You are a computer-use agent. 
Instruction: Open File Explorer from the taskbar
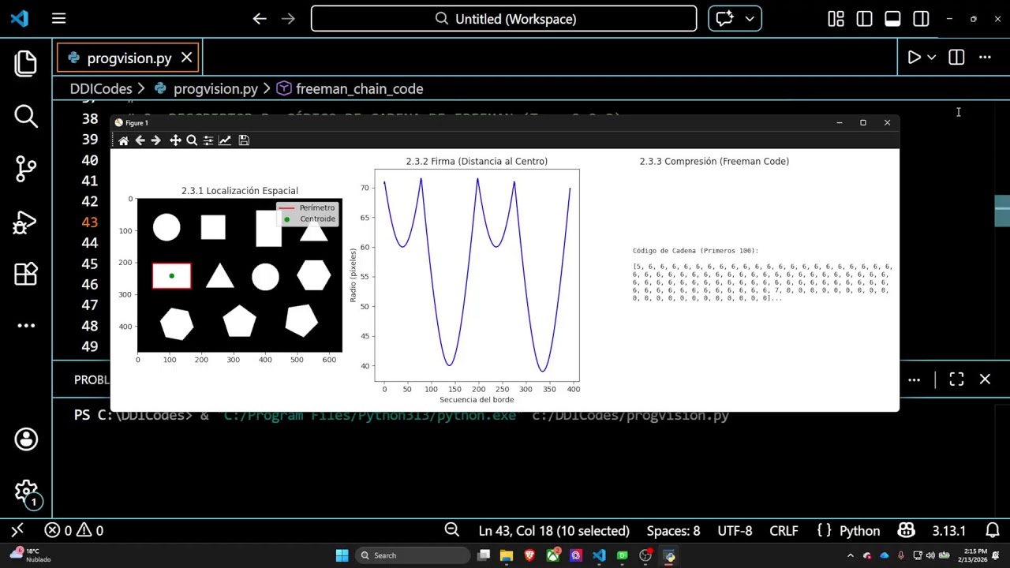pos(506,555)
